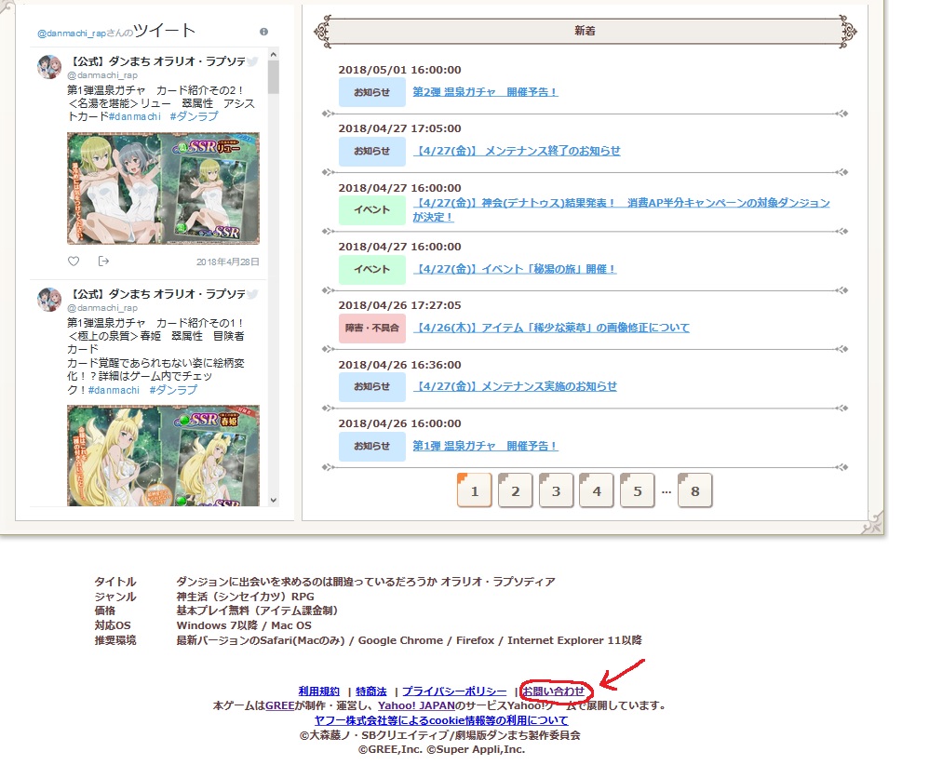Image resolution: width=929 pixels, height=765 pixels.
Task: Click the share icon under first tweet
Action: pyautogui.click(x=103, y=262)
